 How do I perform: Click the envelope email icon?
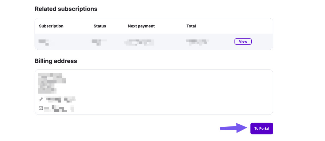[x=41, y=108]
